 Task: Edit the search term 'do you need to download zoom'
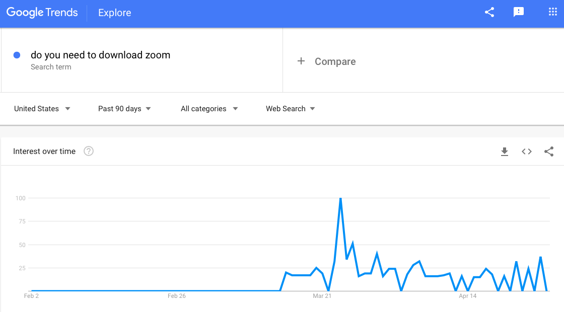(100, 55)
